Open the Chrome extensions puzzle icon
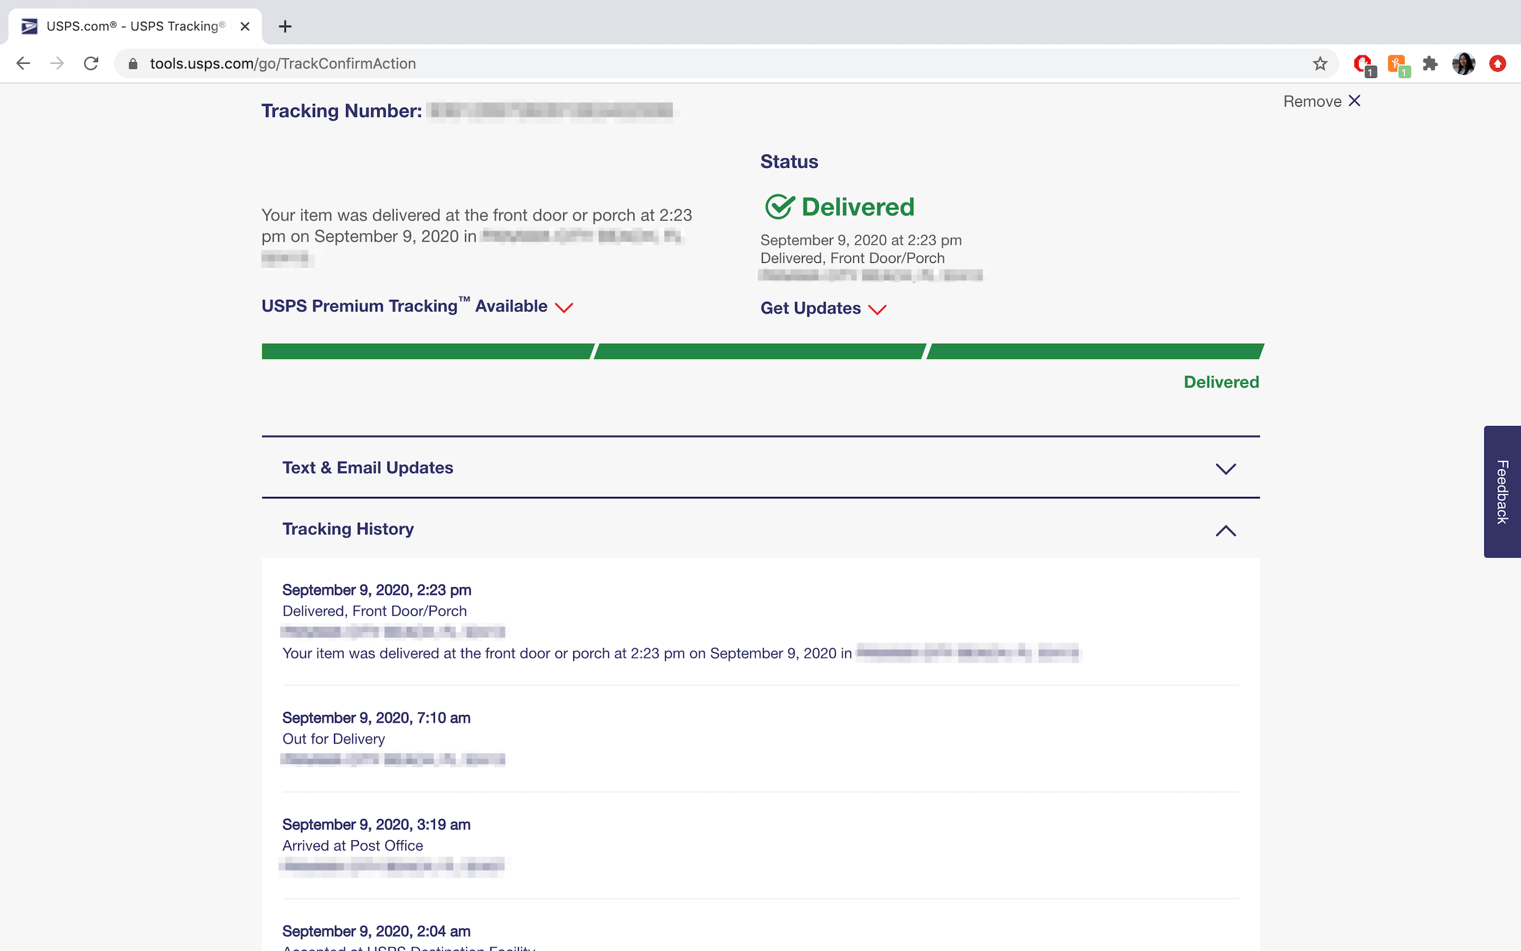 [1430, 63]
